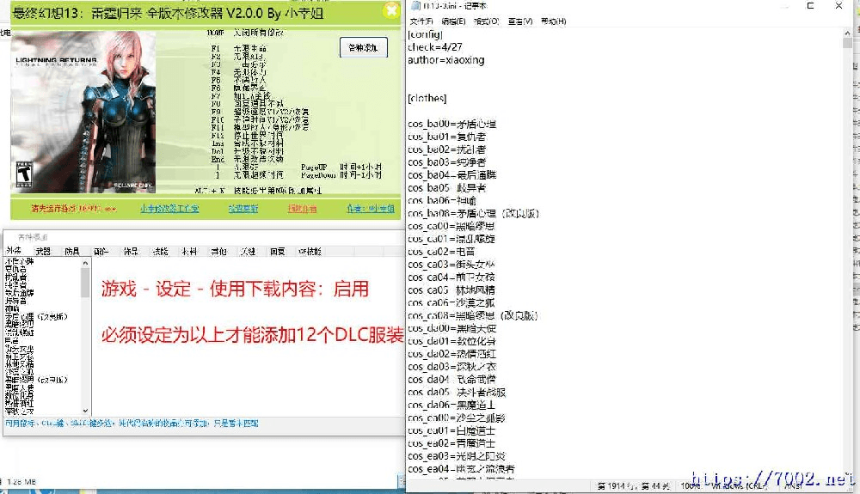Click the cos_ba00 line in Notepad
Screen dimensions: 860x494
click(452, 124)
